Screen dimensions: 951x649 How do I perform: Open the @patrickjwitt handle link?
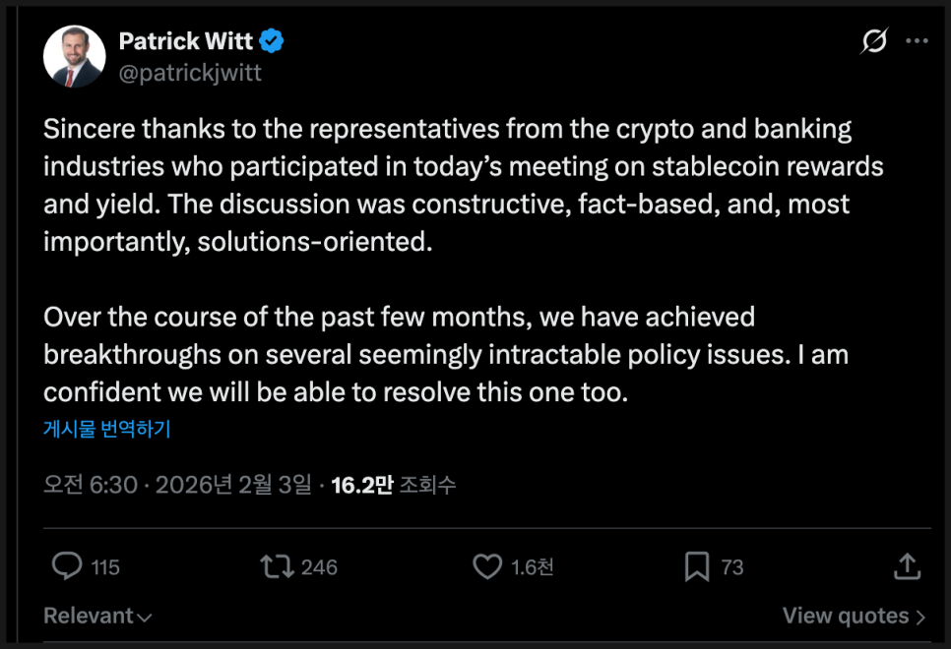(x=190, y=73)
